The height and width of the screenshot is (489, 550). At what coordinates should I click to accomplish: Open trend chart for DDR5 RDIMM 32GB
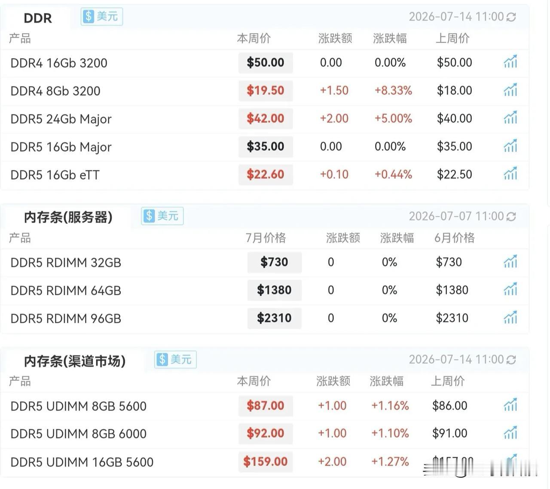point(510,262)
